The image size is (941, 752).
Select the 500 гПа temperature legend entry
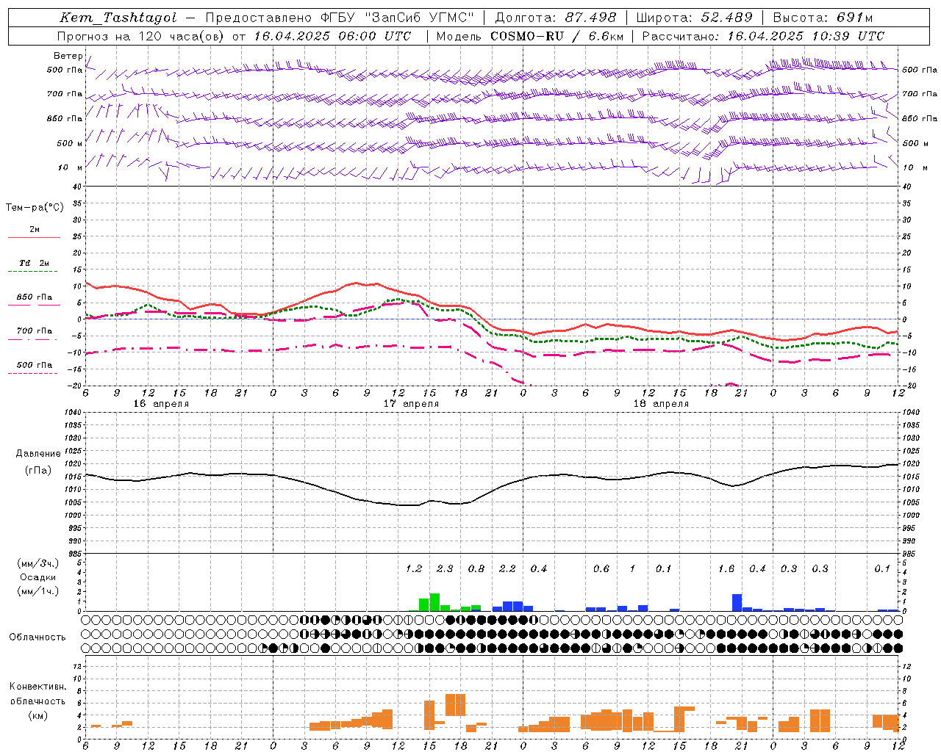point(35,365)
